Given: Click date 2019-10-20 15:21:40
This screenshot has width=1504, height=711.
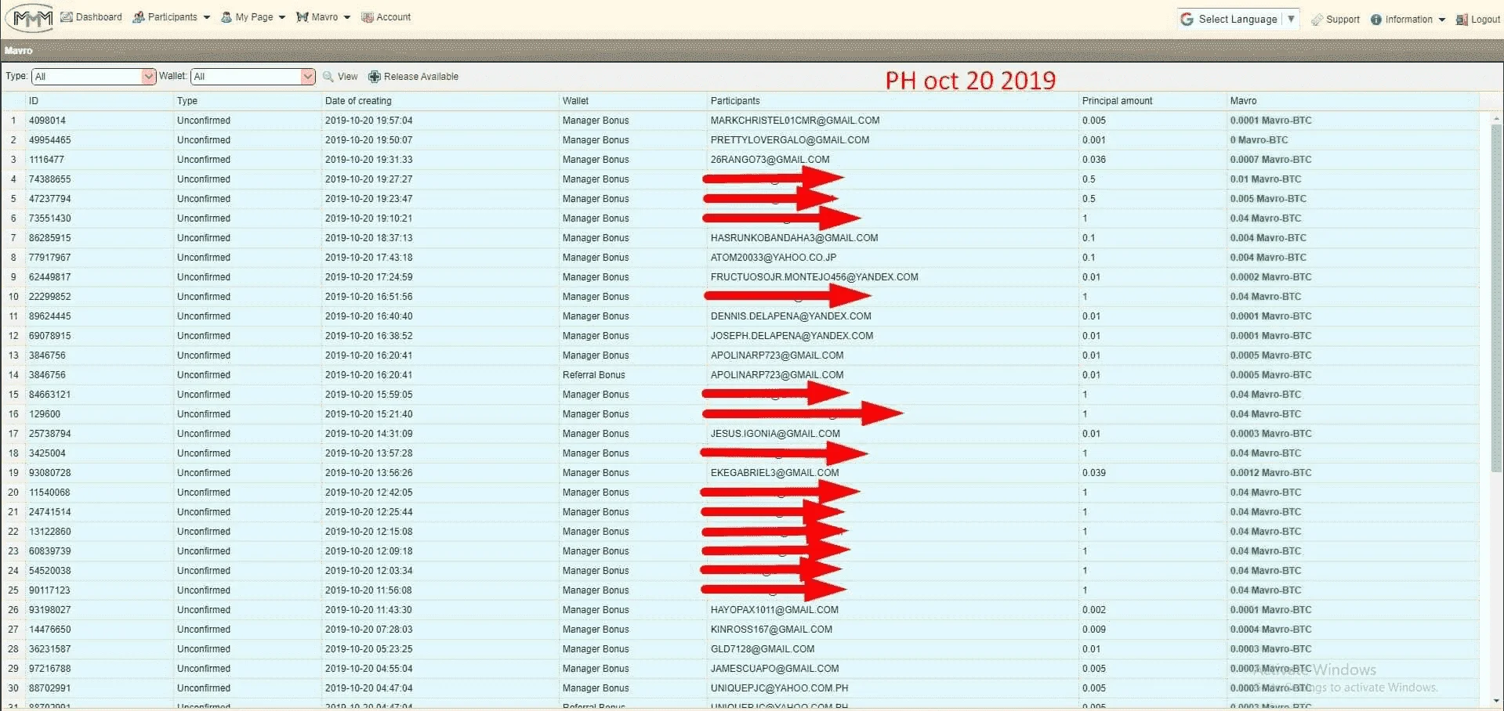Looking at the screenshot, I should [x=368, y=414].
